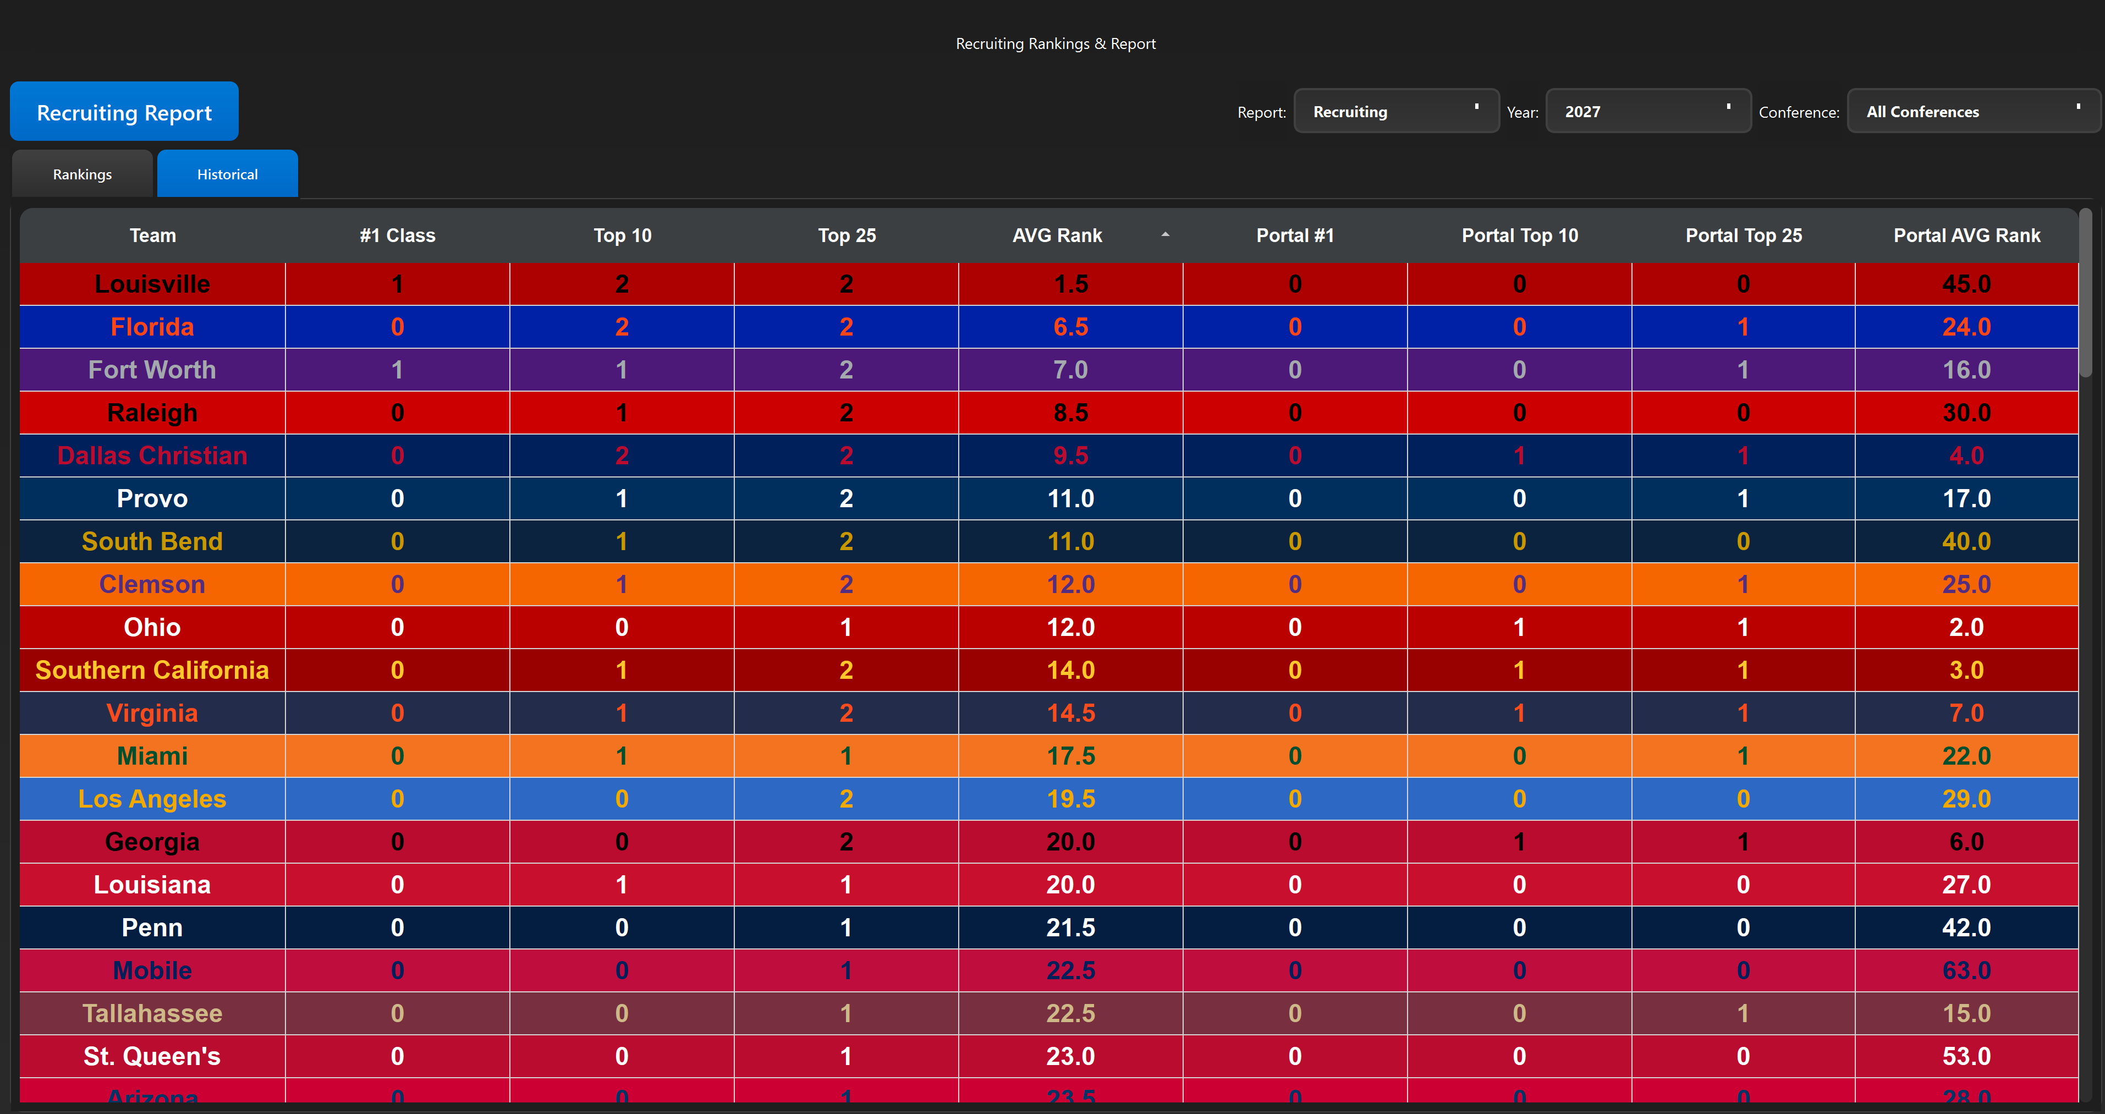Image resolution: width=2105 pixels, height=1114 pixels.
Task: Click the AVG Rank sort arrow icon
Action: (1166, 234)
